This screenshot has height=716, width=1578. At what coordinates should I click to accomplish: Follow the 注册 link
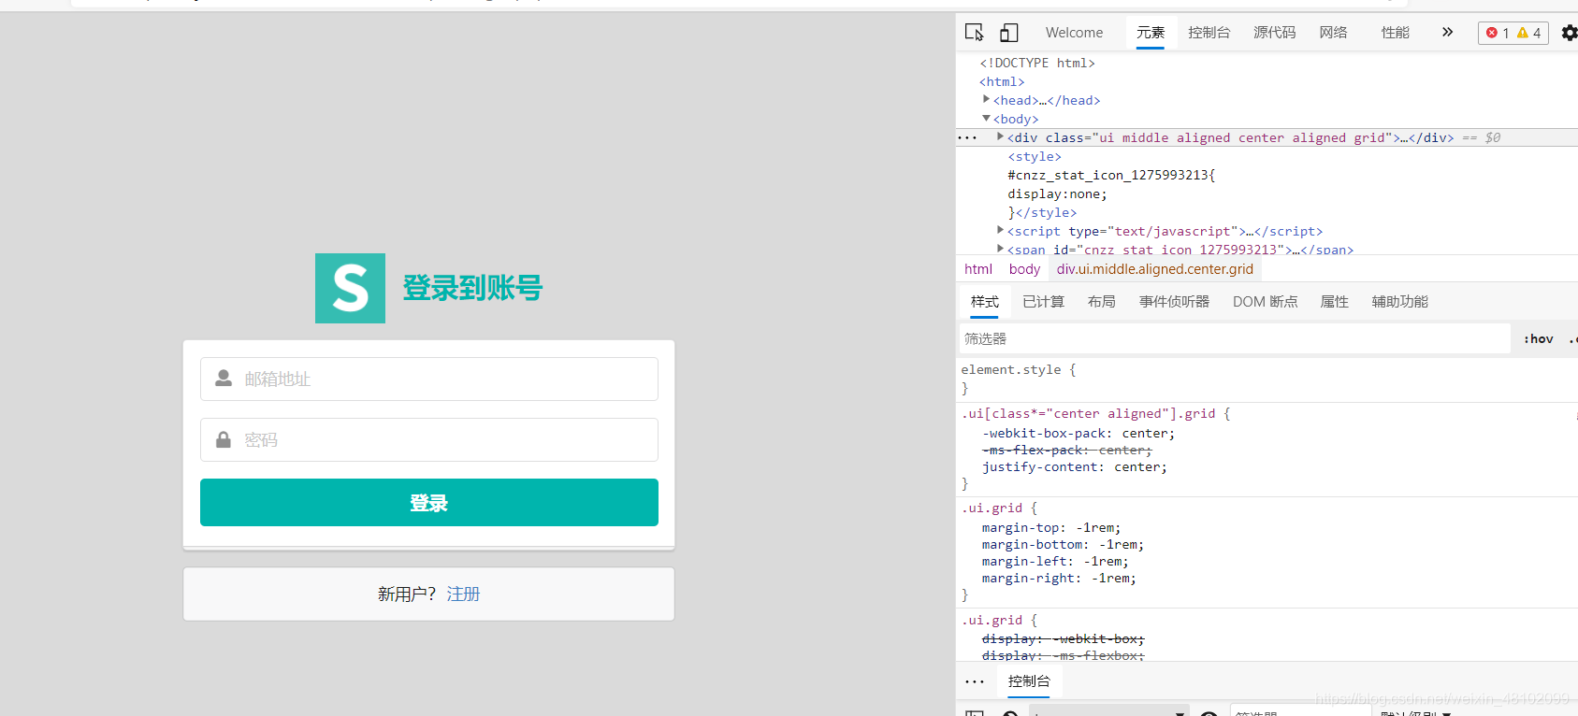click(463, 594)
